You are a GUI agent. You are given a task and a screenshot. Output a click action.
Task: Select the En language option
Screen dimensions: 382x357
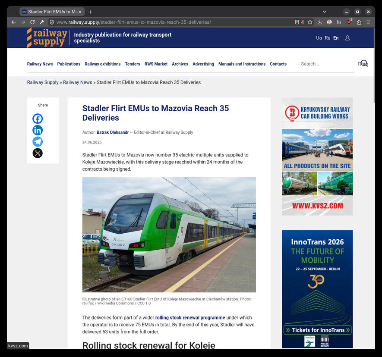pyautogui.click(x=336, y=38)
